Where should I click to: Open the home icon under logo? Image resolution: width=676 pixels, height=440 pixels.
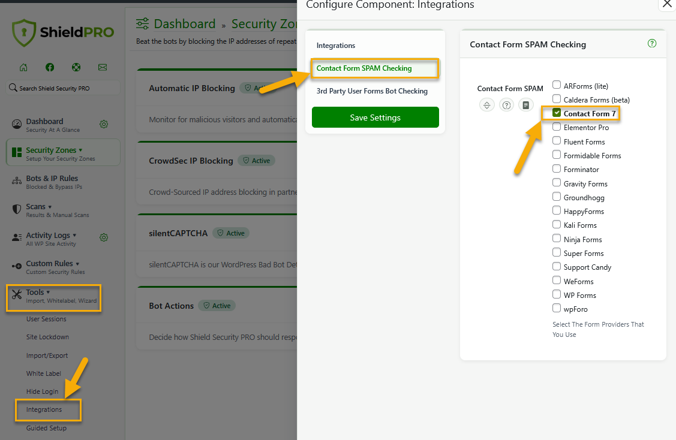(23, 67)
